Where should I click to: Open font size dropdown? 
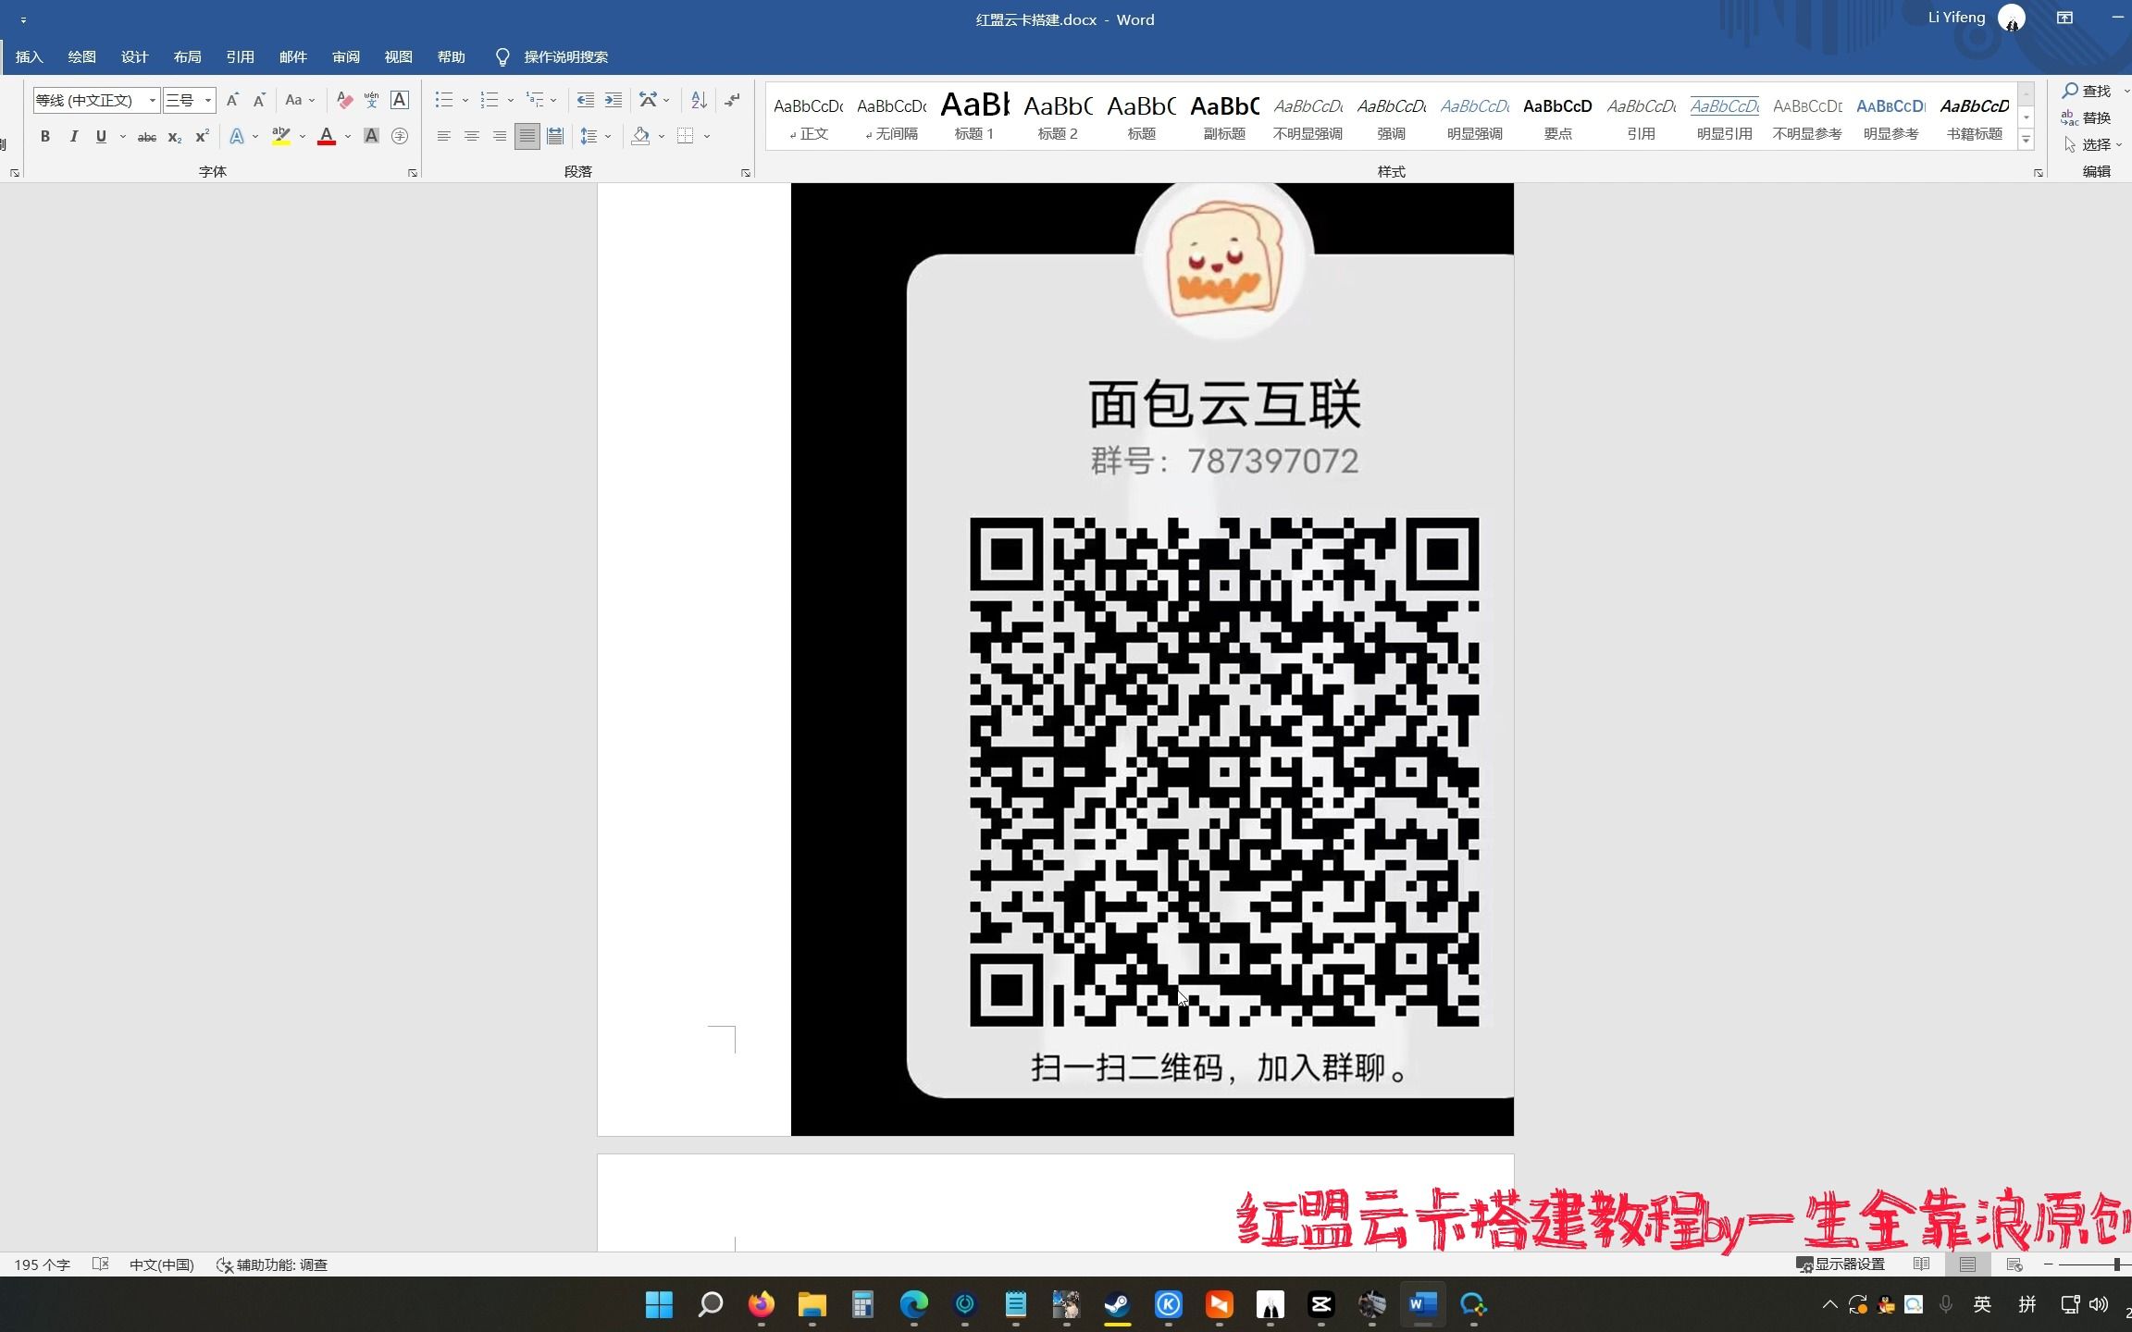coord(208,100)
